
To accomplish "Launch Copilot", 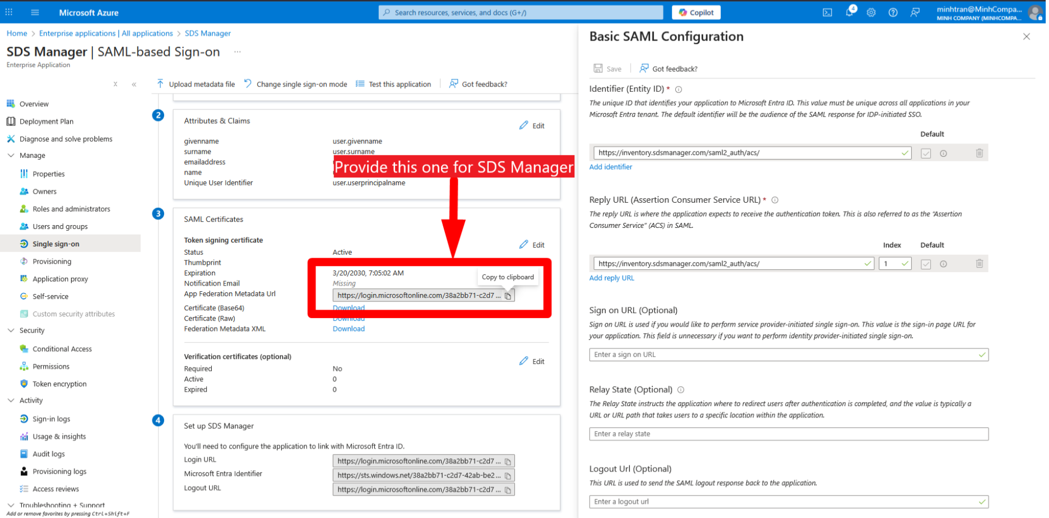I will (696, 12).
